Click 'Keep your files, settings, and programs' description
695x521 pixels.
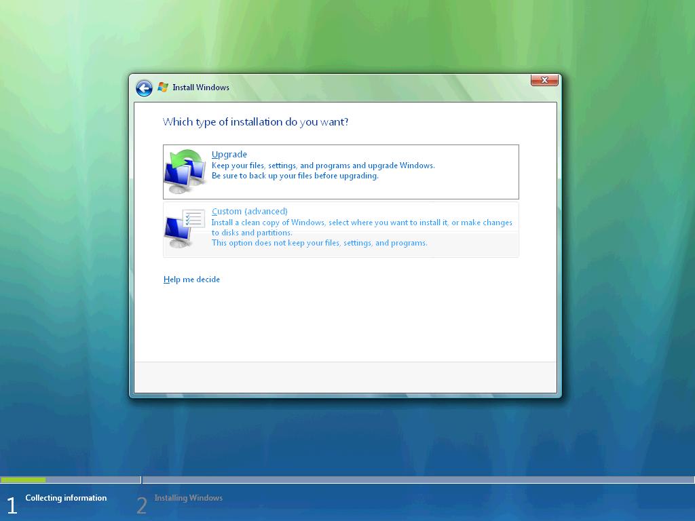323,166
